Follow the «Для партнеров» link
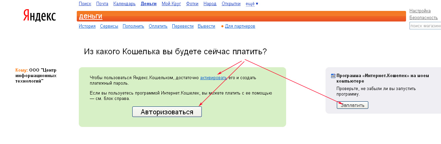 (240, 26)
